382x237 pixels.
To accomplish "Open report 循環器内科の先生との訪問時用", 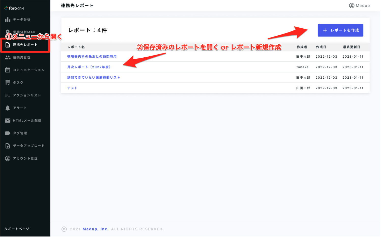I will pyautogui.click(x=92, y=57).
